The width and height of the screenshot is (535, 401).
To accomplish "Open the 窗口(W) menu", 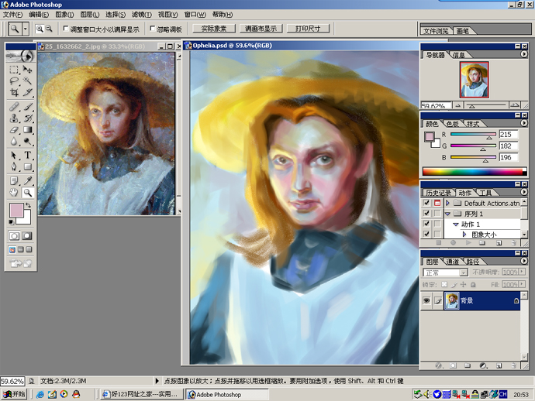I will click(195, 14).
